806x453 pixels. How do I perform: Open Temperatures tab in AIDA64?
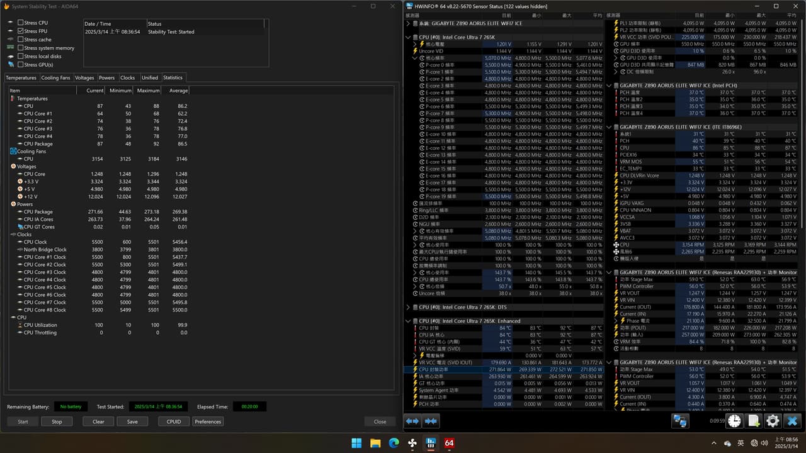pos(21,78)
